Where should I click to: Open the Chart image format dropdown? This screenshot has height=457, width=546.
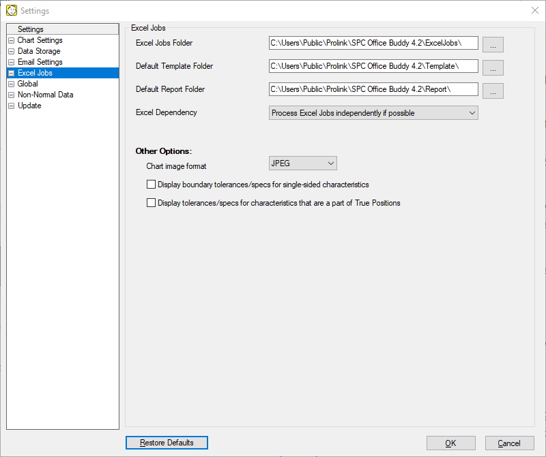(303, 163)
